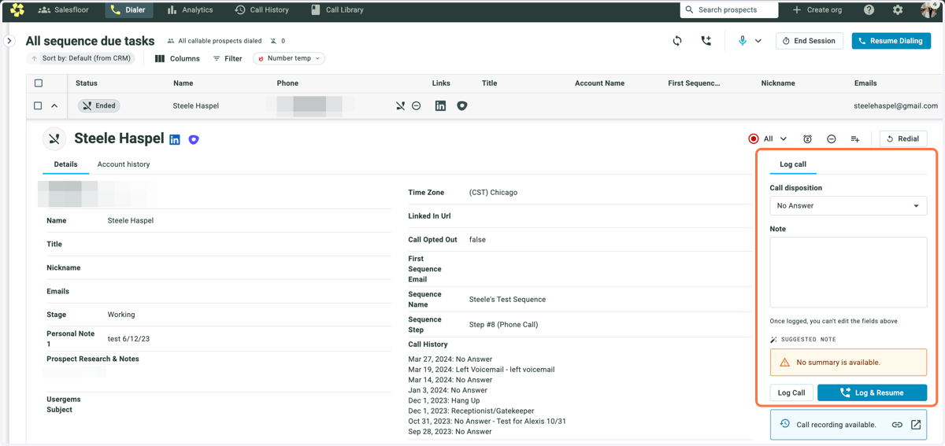Viewport: 945px width, 446px height.
Task: Click the snooze alarm clock icon
Action: point(807,138)
